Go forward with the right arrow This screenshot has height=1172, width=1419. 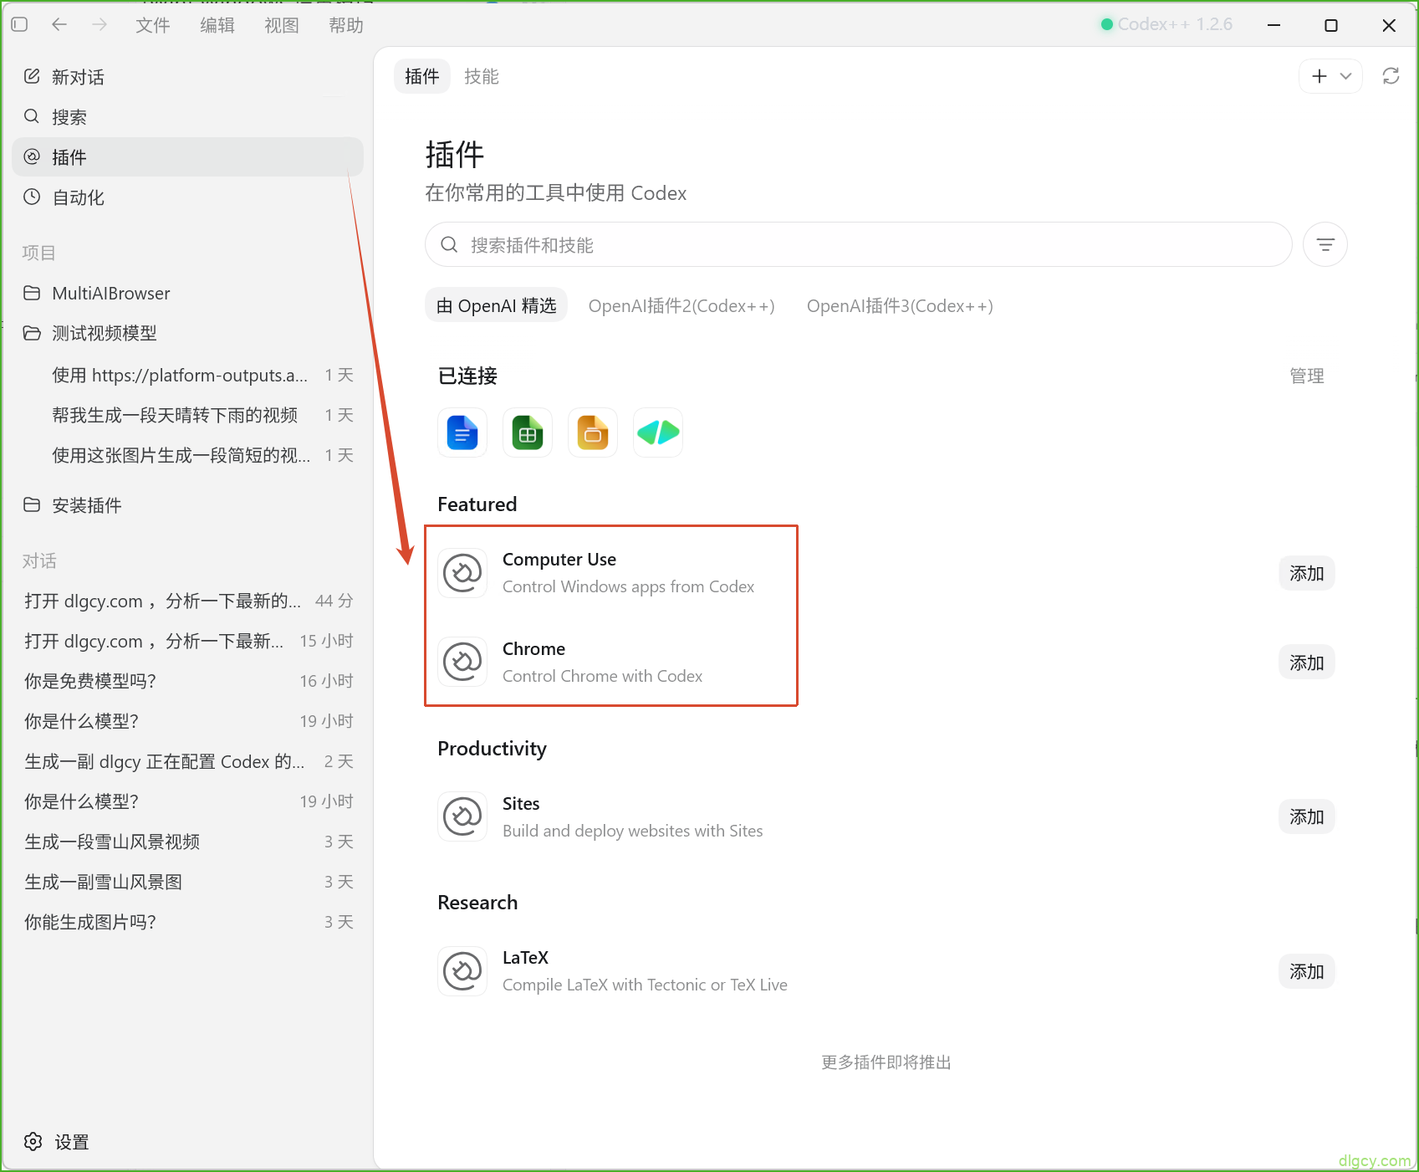click(100, 25)
